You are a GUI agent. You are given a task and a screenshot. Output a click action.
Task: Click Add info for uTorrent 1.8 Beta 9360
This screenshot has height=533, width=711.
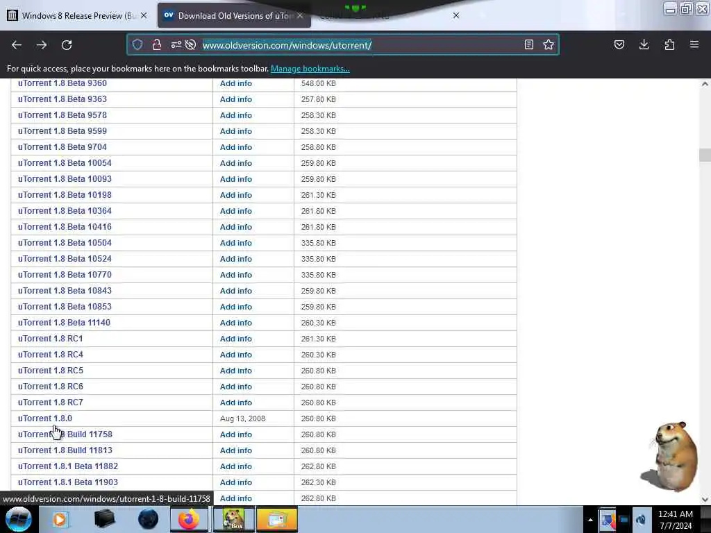[236, 83]
